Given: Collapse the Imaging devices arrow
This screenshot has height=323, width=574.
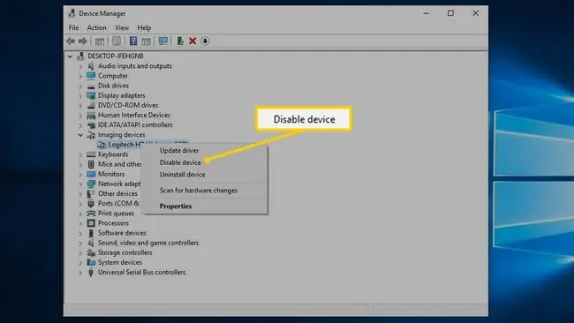Looking at the screenshot, I should [x=80, y=135].
